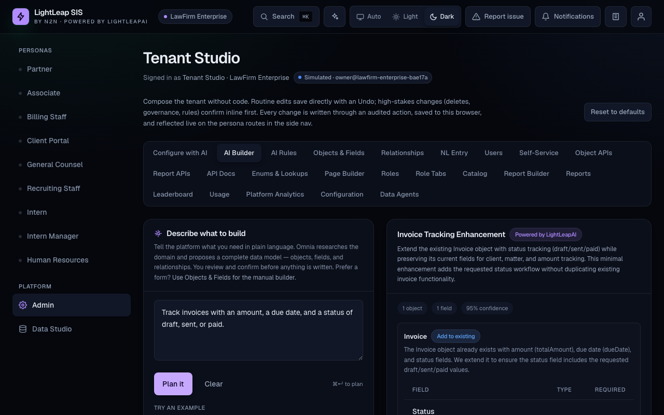Click Report issue button

[498, 17]
